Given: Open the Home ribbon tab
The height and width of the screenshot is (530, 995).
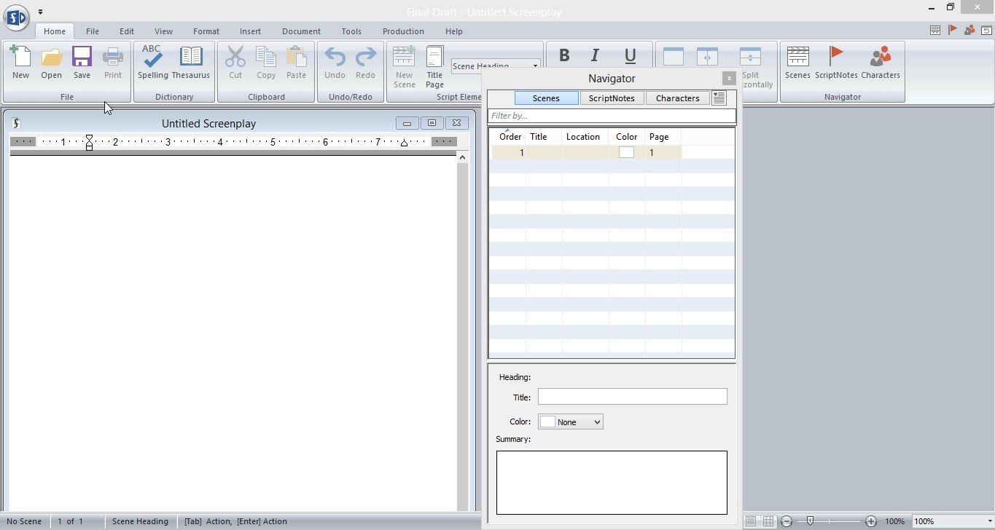Looking at the screenshot, I should point(55,31).
